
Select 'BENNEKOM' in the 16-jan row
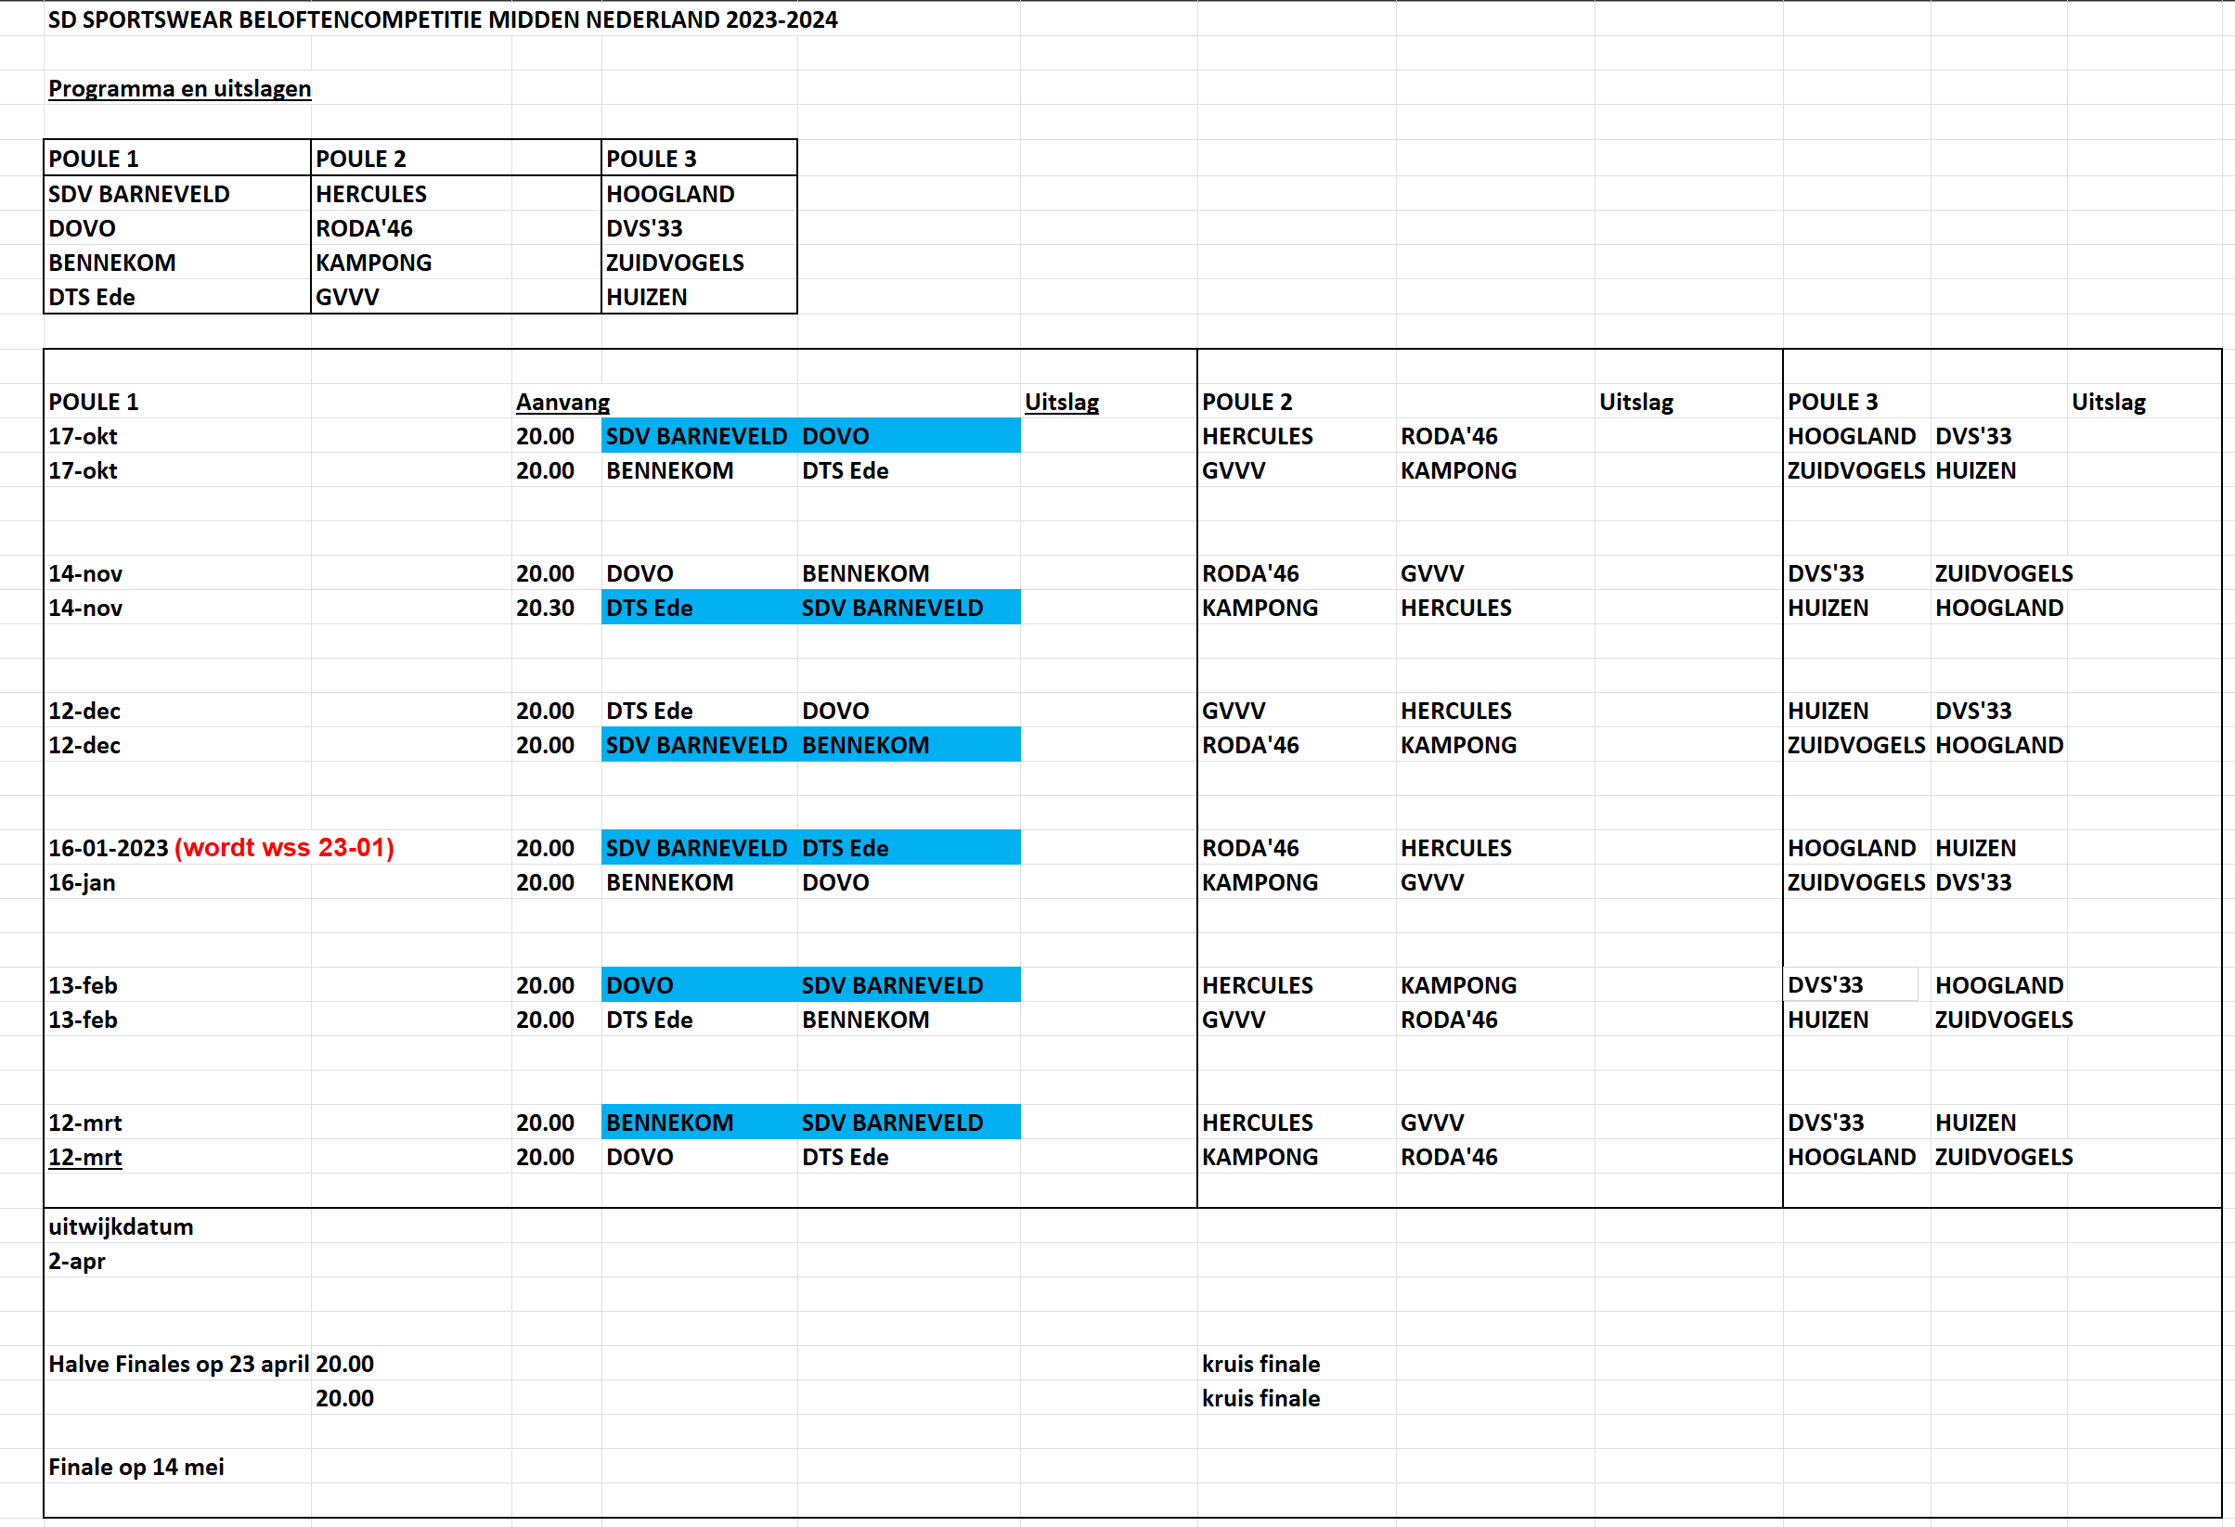tap(669, 882)
